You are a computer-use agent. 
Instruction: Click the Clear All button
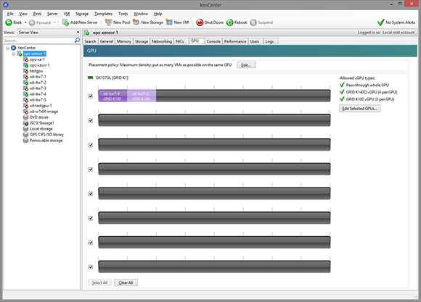126,282
